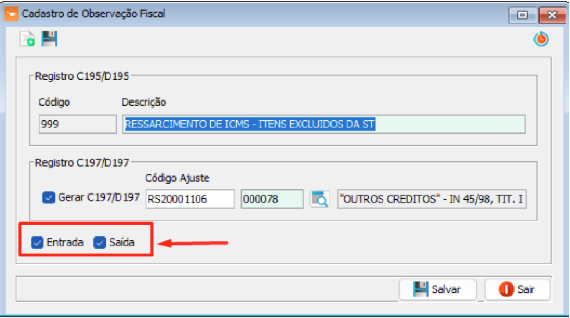Uncheck the Gerar C197/D197 checkbox
Screen dimensions: 570x318
48,197
